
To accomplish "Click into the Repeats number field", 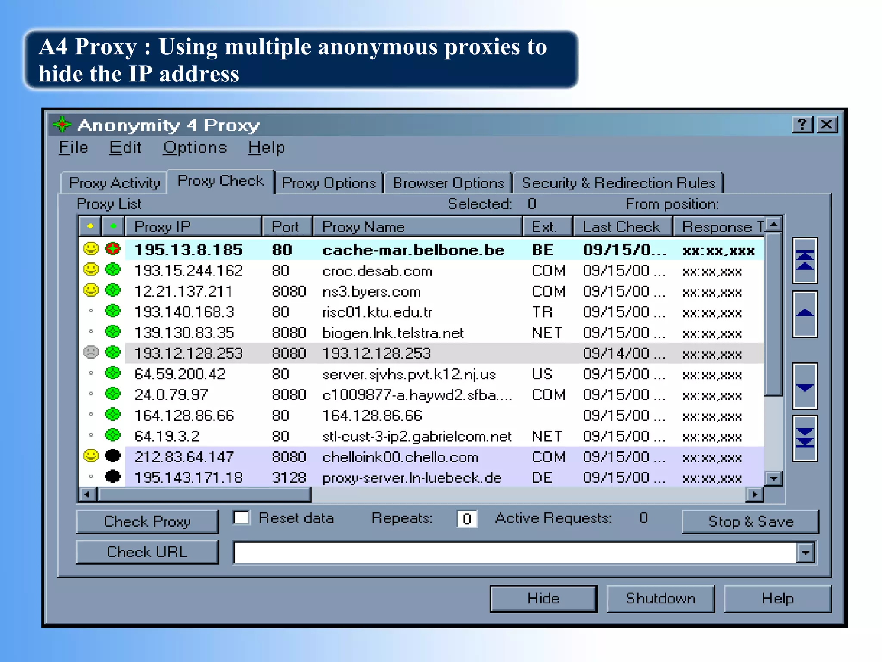I will coord(467,519).
